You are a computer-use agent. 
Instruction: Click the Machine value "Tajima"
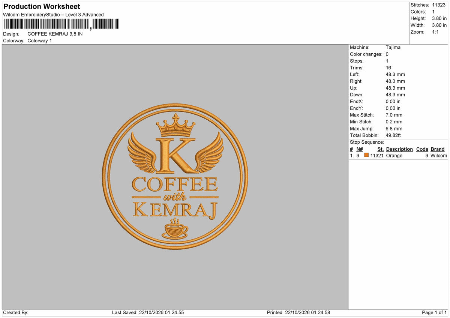(x=393, y=47)
